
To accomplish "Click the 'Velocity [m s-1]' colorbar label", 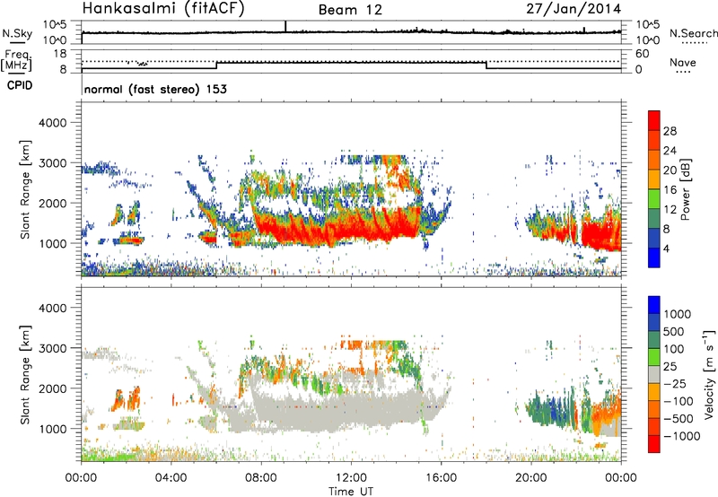I will [x=709, y=374].
